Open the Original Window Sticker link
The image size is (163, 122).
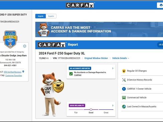point(96,58)
